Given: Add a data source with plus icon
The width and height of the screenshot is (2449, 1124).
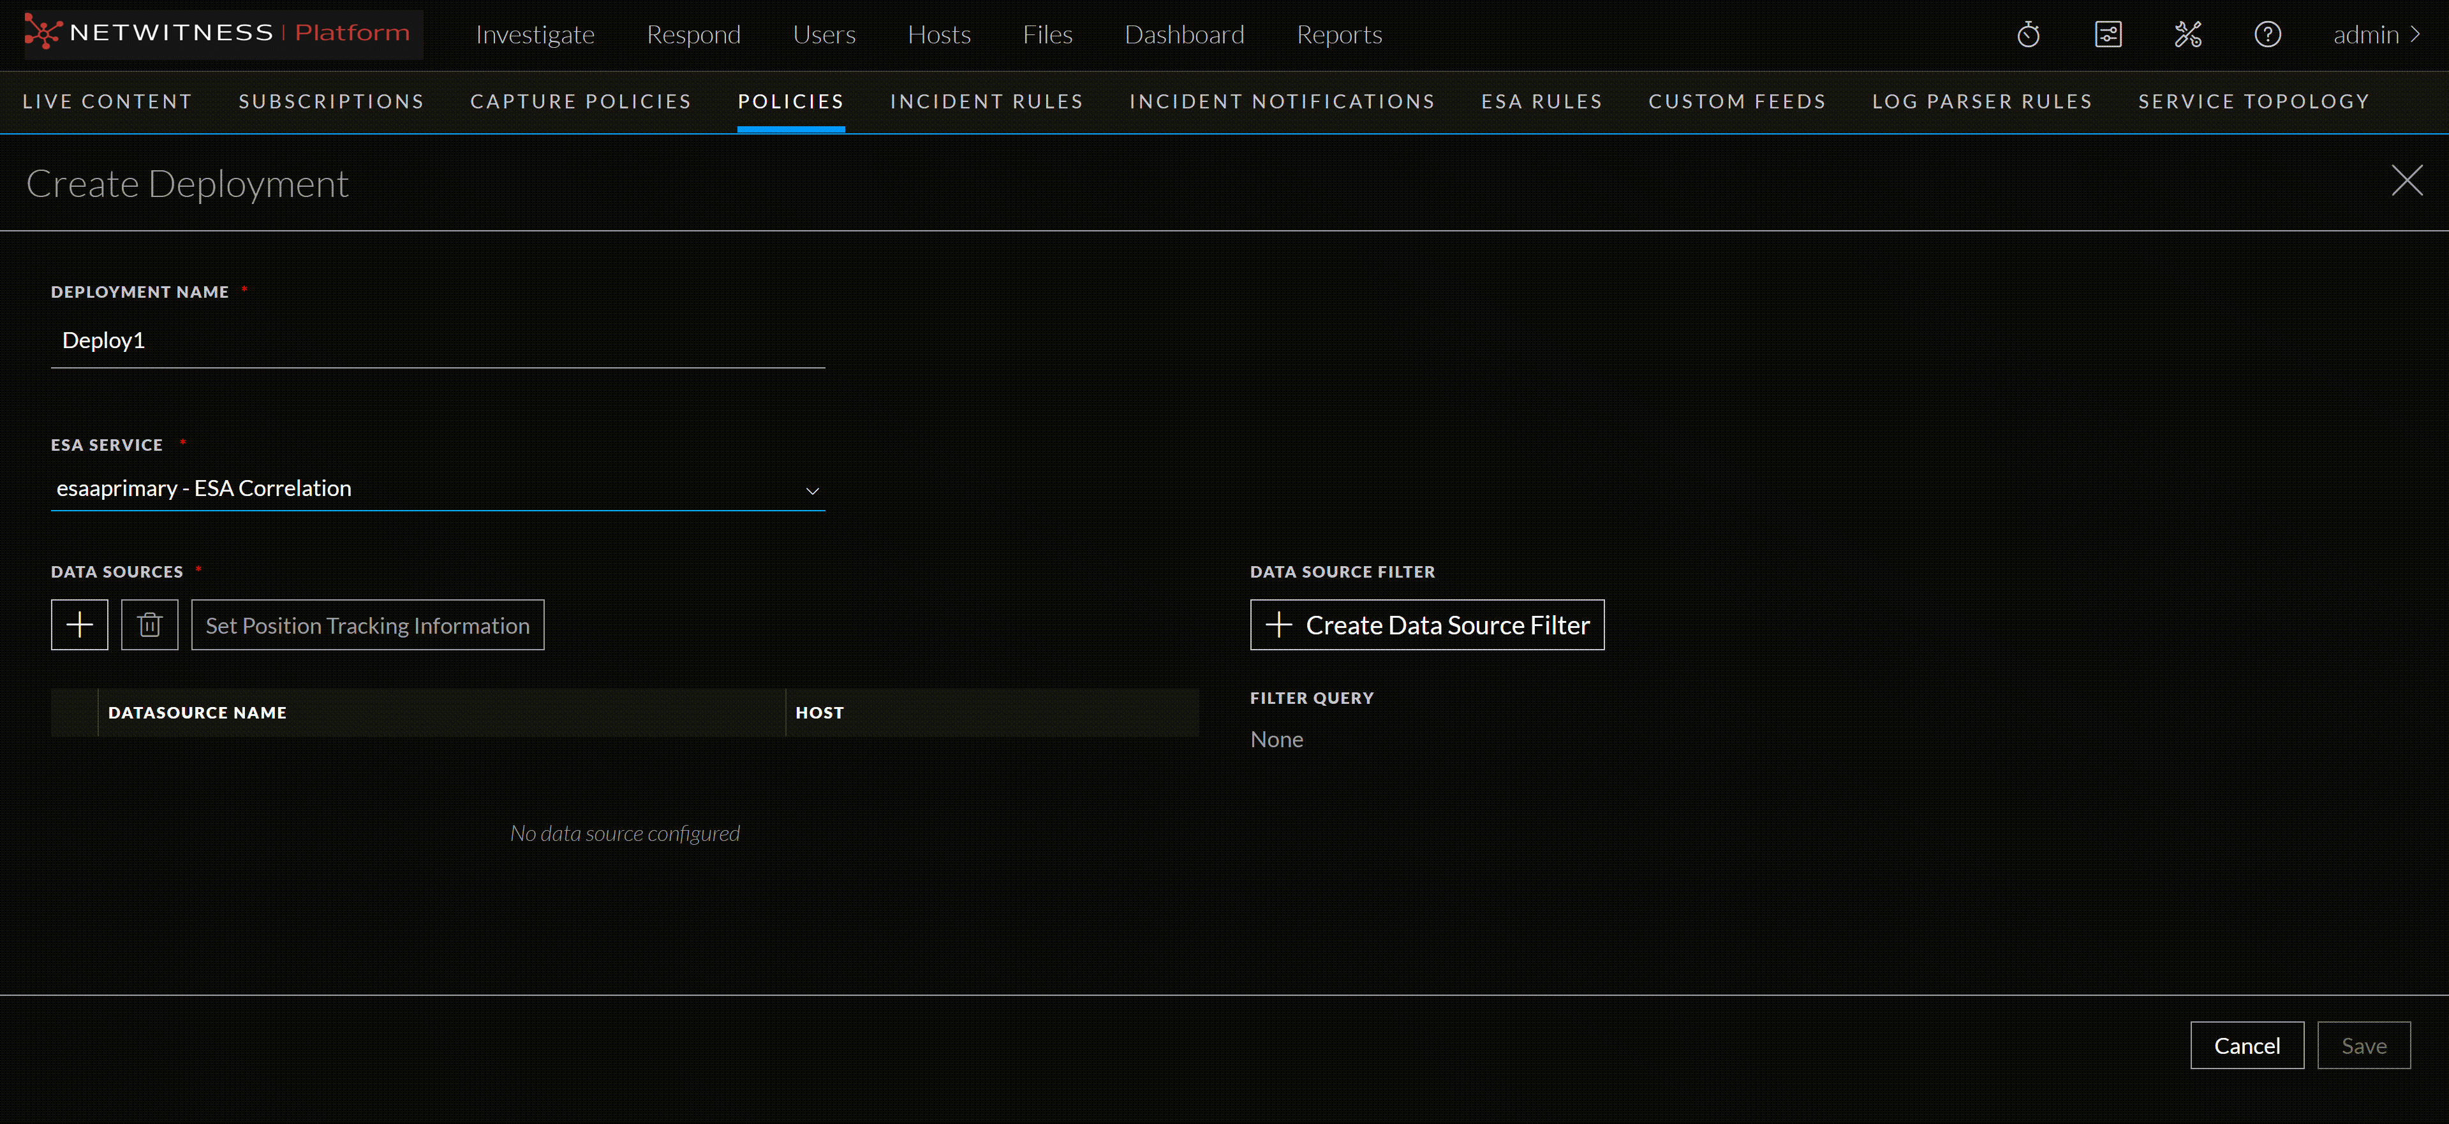Looking at the screenshot, I should [x=79, y=625].
